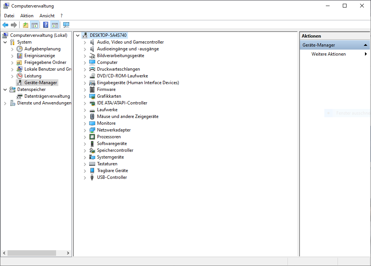Select Eingabegeräte (Human Interface Devices)
Screen dimensions: 371x266
[138, 83]
